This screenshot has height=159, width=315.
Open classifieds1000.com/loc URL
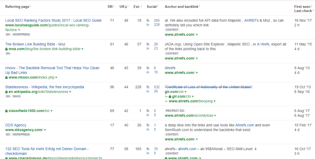[29, 111]
